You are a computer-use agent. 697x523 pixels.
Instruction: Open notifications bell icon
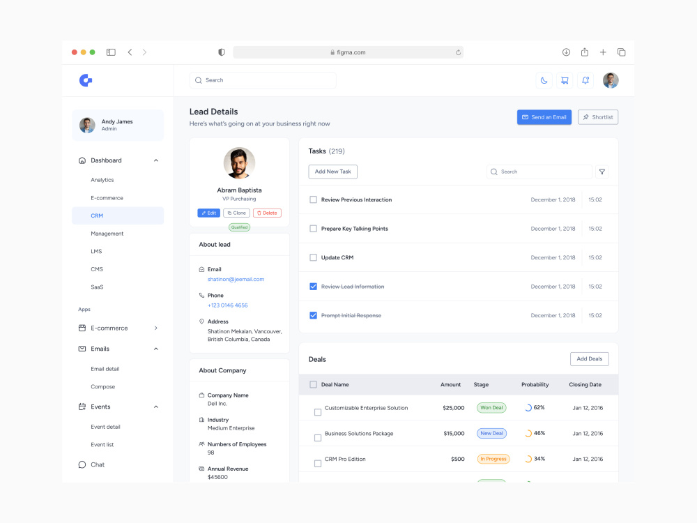pos(585,80)
